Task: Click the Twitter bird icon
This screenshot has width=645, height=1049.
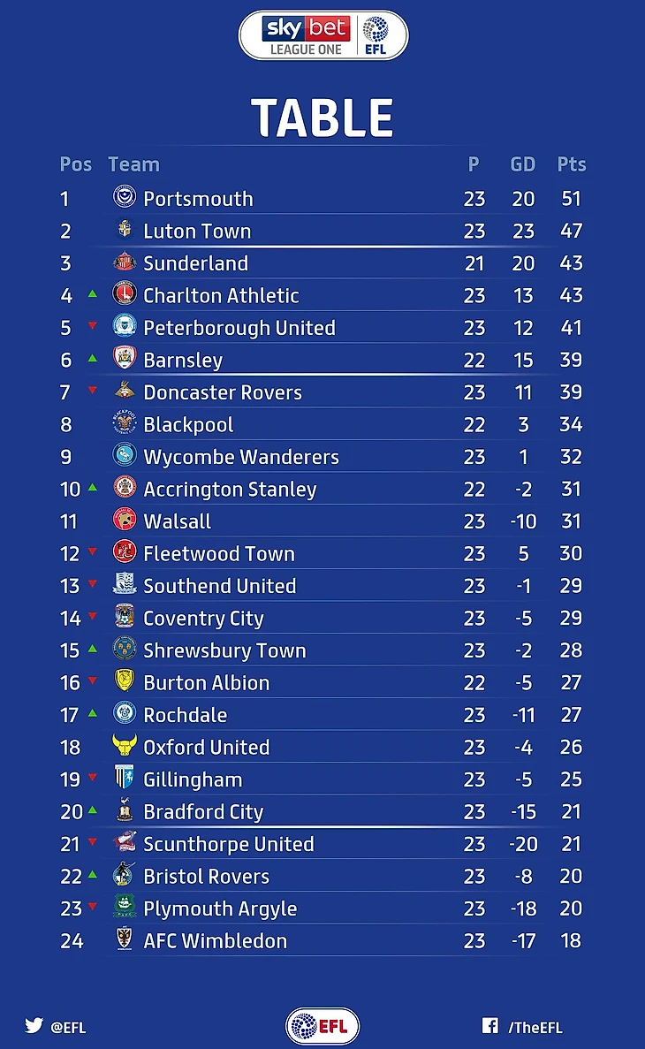Action: point(34,1025)
